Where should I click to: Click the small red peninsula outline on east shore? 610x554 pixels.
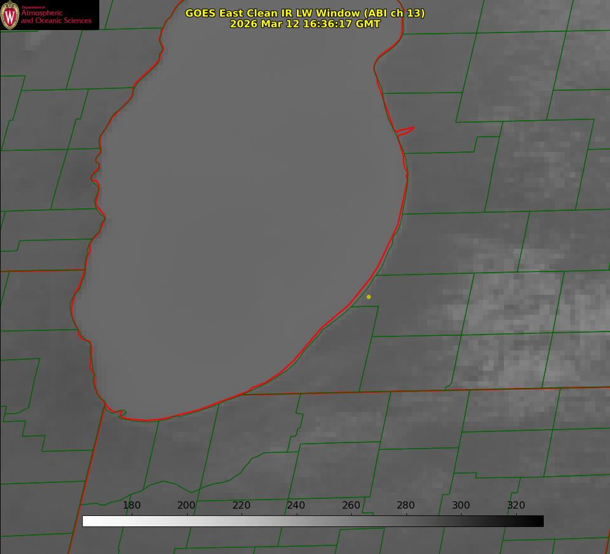[x=406, y=131]
